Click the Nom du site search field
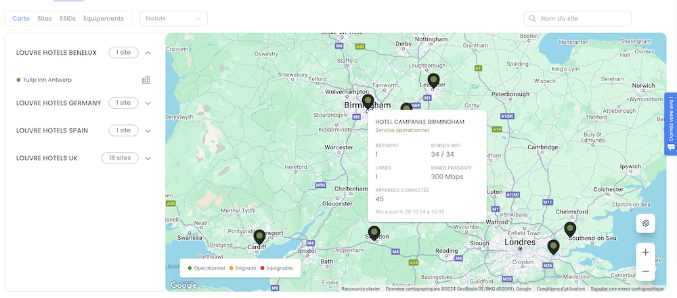Viewport: 677px width, 298px height. click(577, 18)
